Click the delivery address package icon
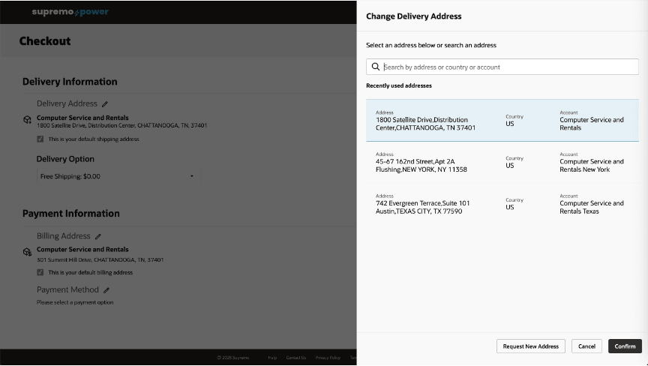 tap(27, 120)
